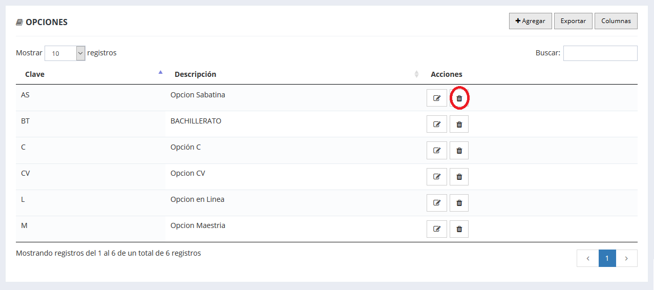Image resolution: width=654 pixels, height=290 pixels.
Task: Remove Opcion Maestria with trash icon
Action: pos(459,229)
